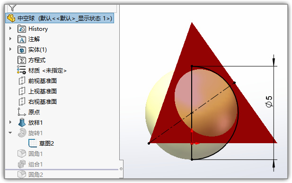Click the 方程式 equations sigma icon
Image resolution: width=292 pixels, height=183 pixels.
22,60
